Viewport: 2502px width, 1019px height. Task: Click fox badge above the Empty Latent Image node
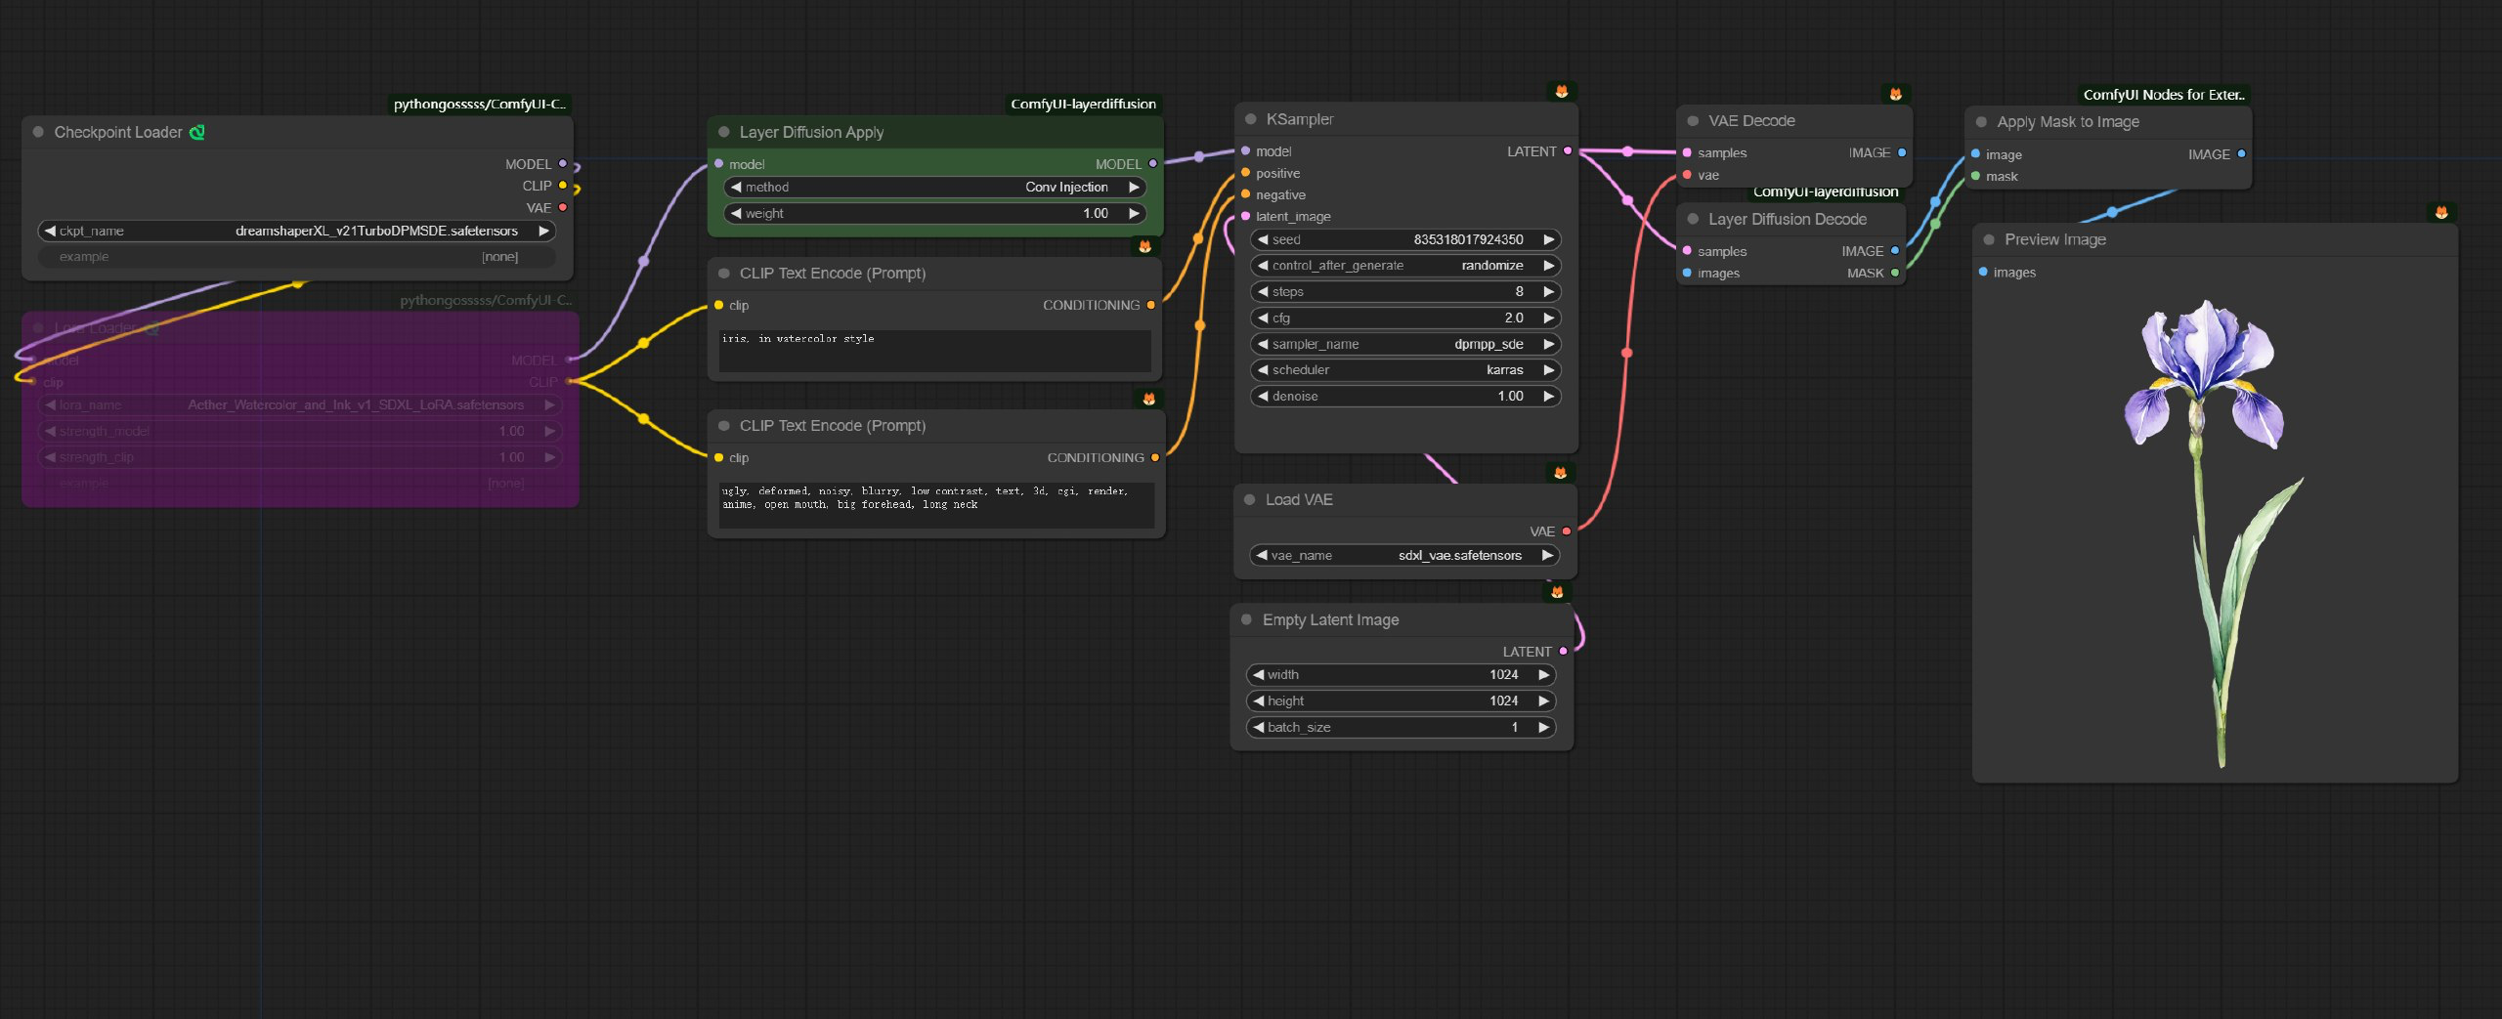pyautogui.click(x=1557, y=592)
